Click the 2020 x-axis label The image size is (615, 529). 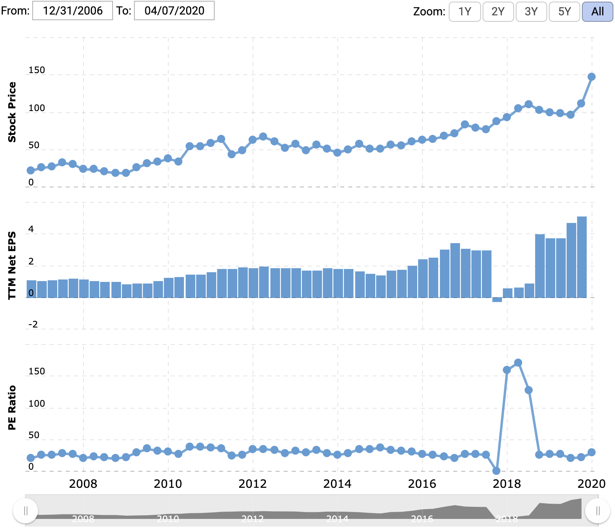point(592,484)
